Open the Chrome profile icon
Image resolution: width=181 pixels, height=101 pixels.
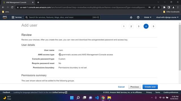click(x=173, y=7)
